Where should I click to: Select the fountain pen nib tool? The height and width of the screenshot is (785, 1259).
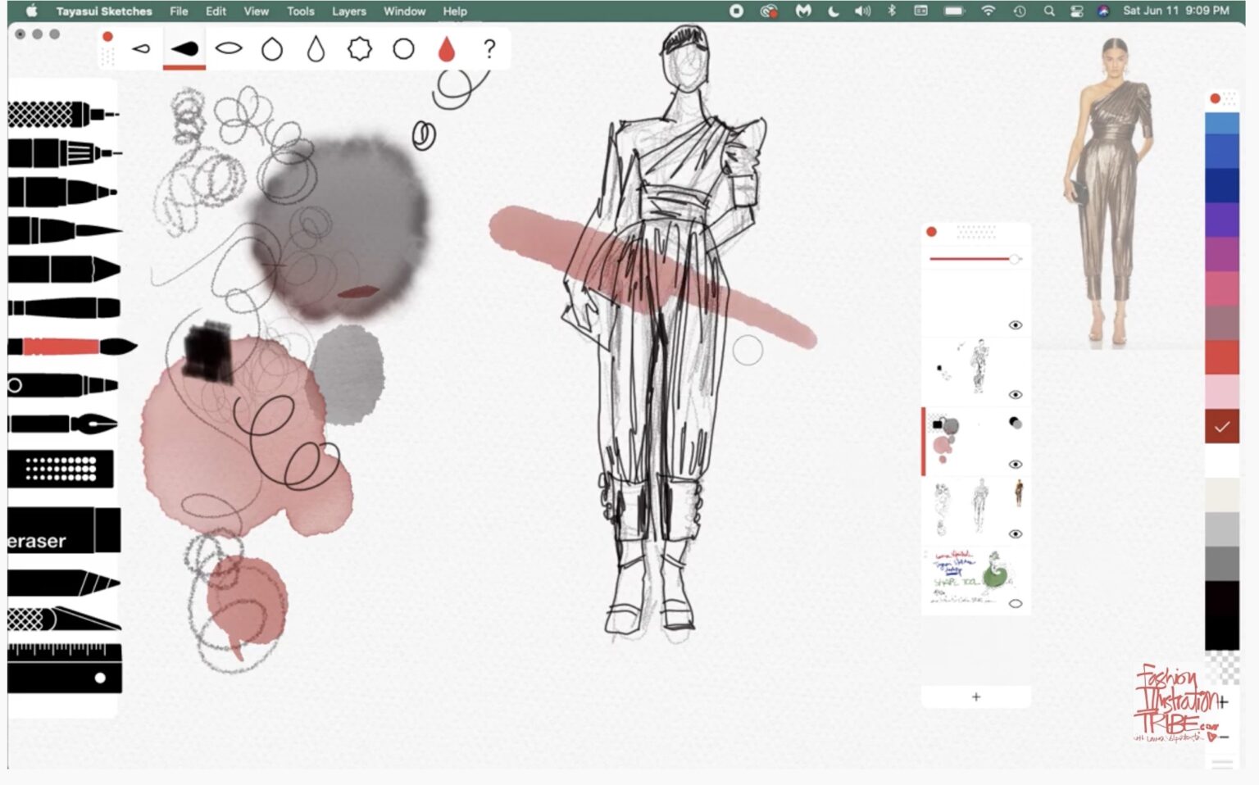(x=61, y=423)
